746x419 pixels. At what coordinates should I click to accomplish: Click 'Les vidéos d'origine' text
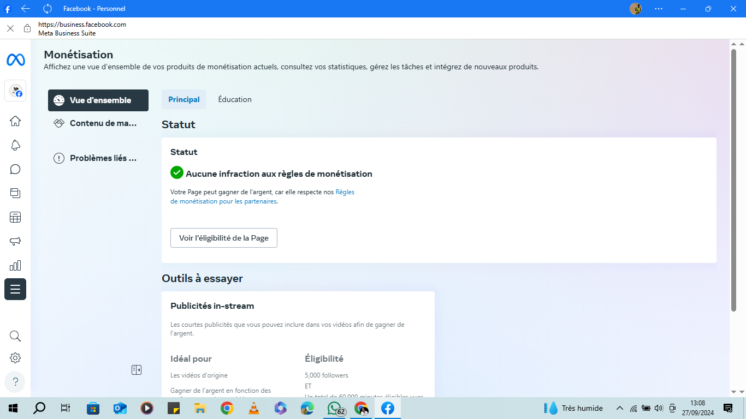tap(199, 375)
